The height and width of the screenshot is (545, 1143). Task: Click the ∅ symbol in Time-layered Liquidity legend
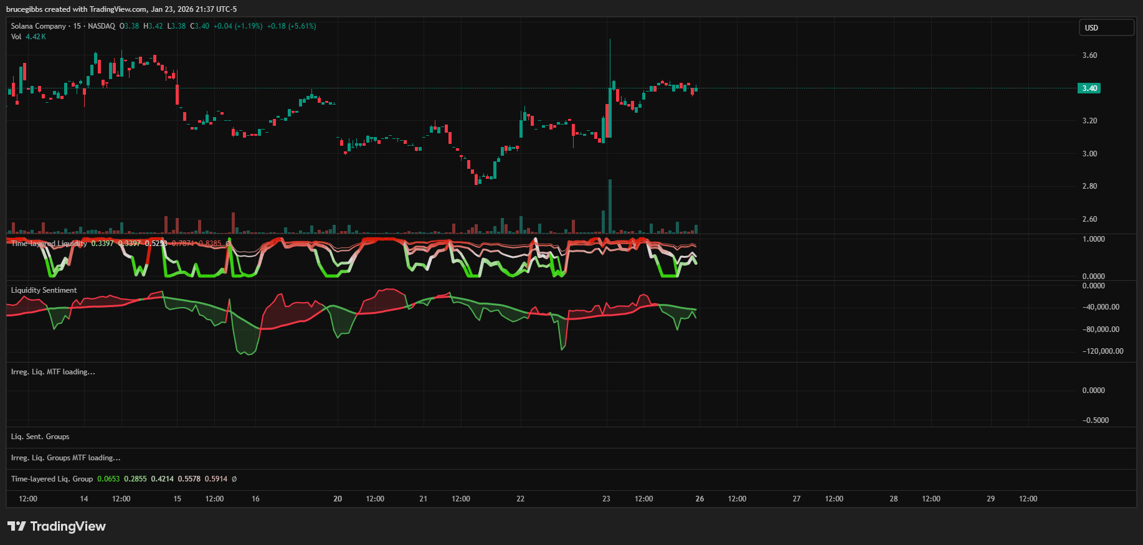point(227,244)
